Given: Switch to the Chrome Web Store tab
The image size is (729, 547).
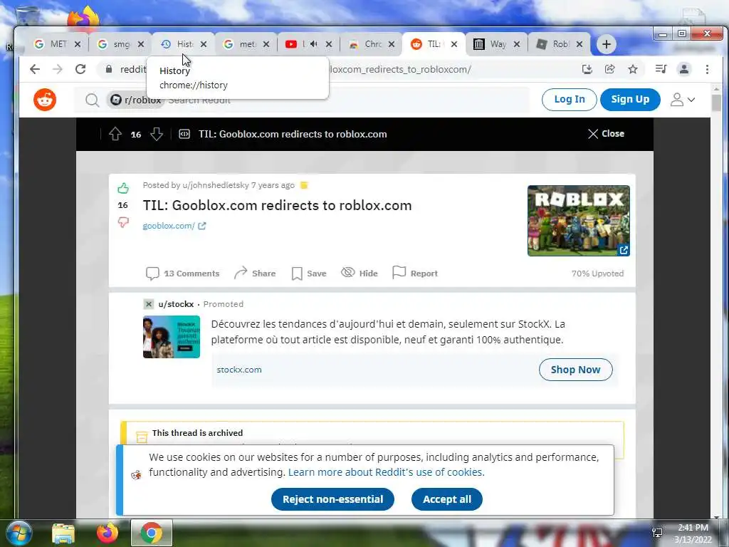Looking at the screenshot, I should click(x=372, y=44).
